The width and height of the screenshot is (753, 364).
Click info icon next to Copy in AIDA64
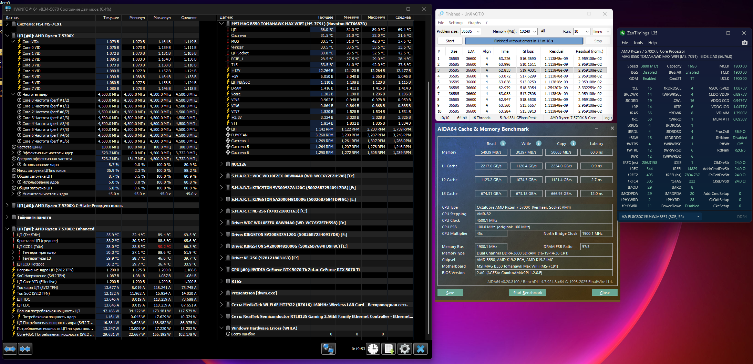[x=573, y=143]
